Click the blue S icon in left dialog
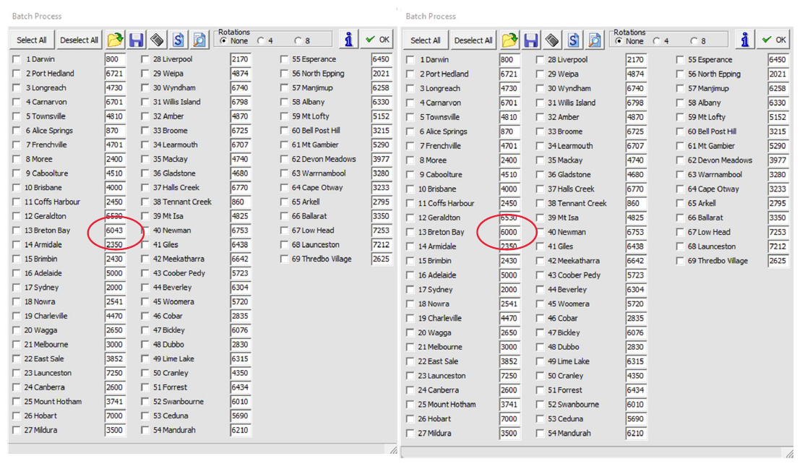The width and height of the screenshot is (810, 469). [178, 40]
